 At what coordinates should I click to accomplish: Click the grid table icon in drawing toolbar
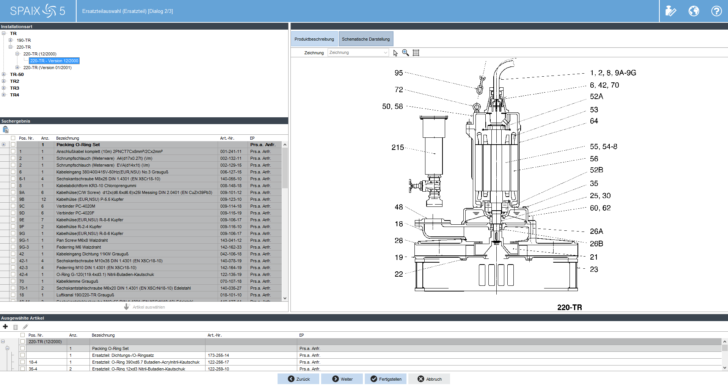416,53
